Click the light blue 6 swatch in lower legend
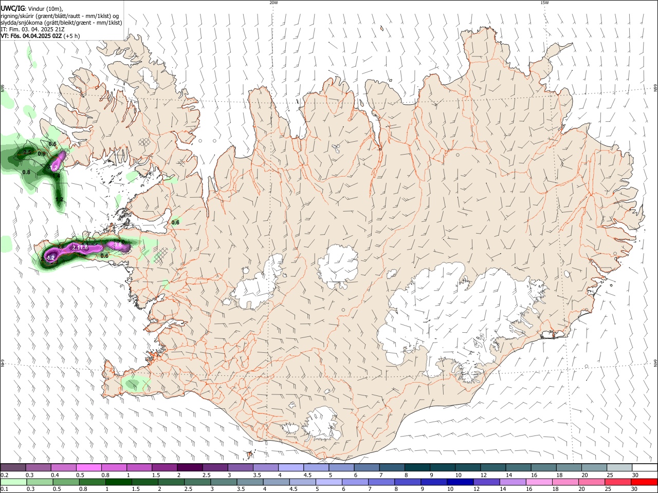658x493 pixels. 355,482
